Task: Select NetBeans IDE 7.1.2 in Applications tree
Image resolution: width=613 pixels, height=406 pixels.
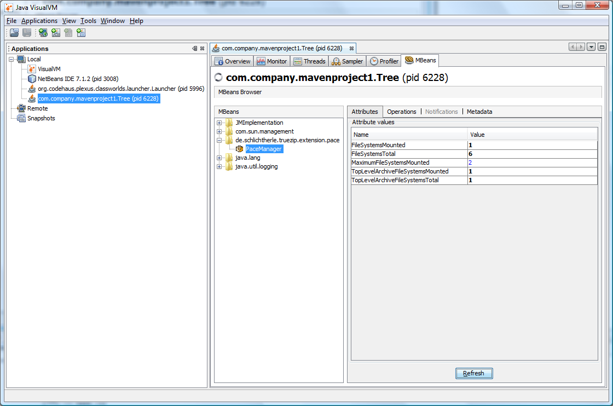Action: 78,79
